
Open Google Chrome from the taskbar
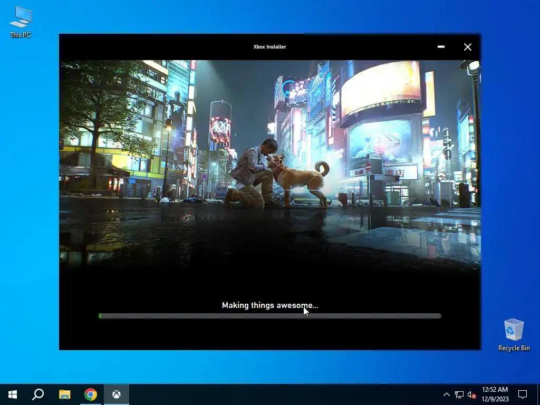pos(90,394)
